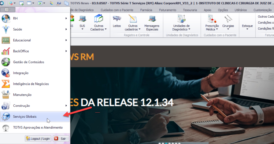Open the Serviços Globais icon
This screenshot has height=144, width=274.
click(6, 117)
